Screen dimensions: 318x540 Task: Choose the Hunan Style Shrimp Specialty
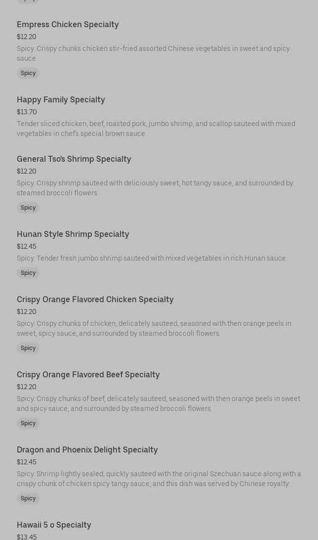[73, 234]
